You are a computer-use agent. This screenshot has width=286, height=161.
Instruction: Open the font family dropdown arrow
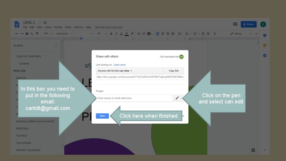click(x=92, y=34)
